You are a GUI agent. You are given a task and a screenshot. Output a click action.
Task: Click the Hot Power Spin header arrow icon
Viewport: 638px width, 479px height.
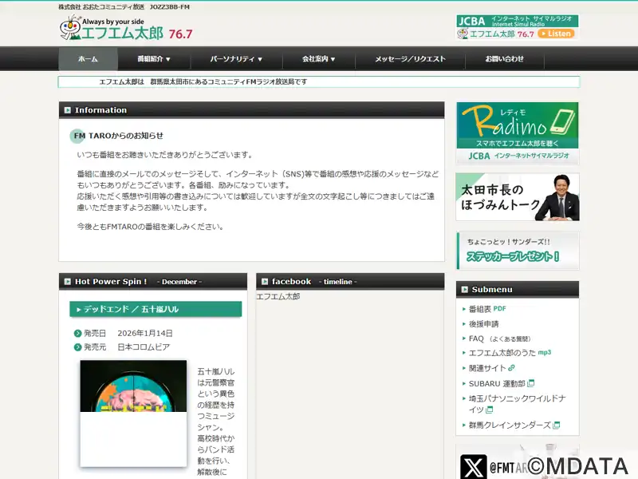click(68, 282)
